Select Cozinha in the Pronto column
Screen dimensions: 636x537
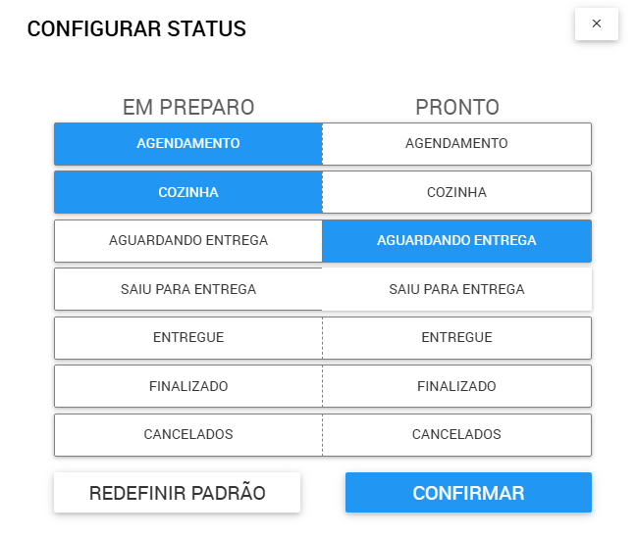pos(456,192)
